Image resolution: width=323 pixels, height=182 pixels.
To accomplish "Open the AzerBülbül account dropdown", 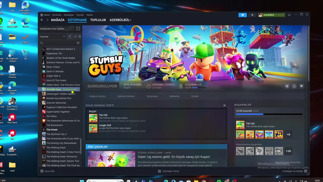I will tap(271, 15).
